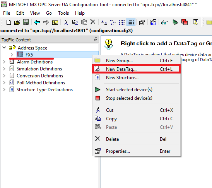Switch to list view icon
This screenshot has width=212, height=188.
(122, 22)
